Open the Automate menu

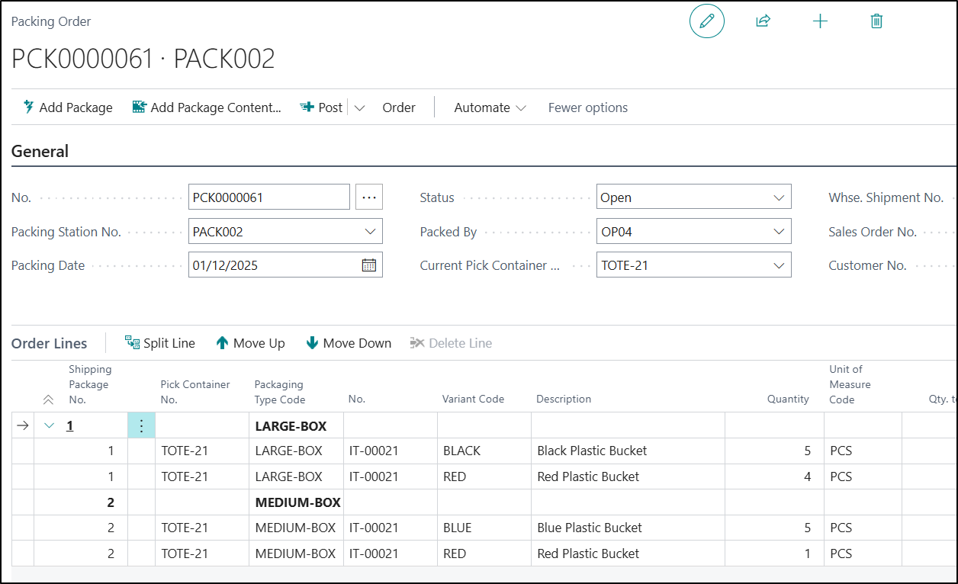(490, 107)
